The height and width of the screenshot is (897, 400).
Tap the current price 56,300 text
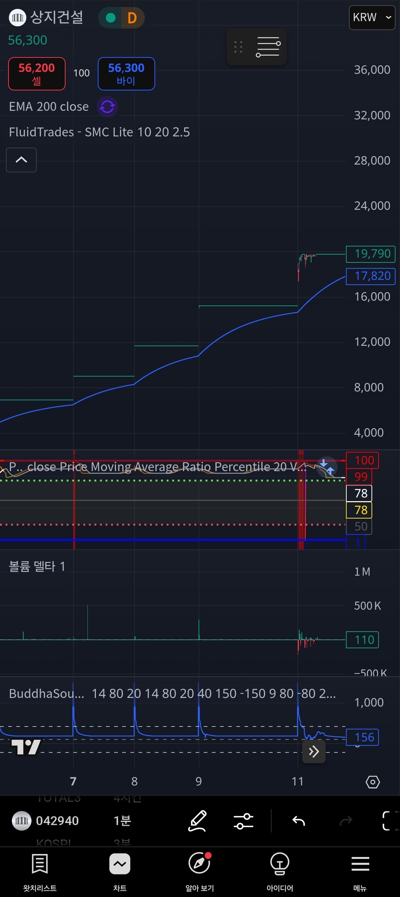click(27, 40)
